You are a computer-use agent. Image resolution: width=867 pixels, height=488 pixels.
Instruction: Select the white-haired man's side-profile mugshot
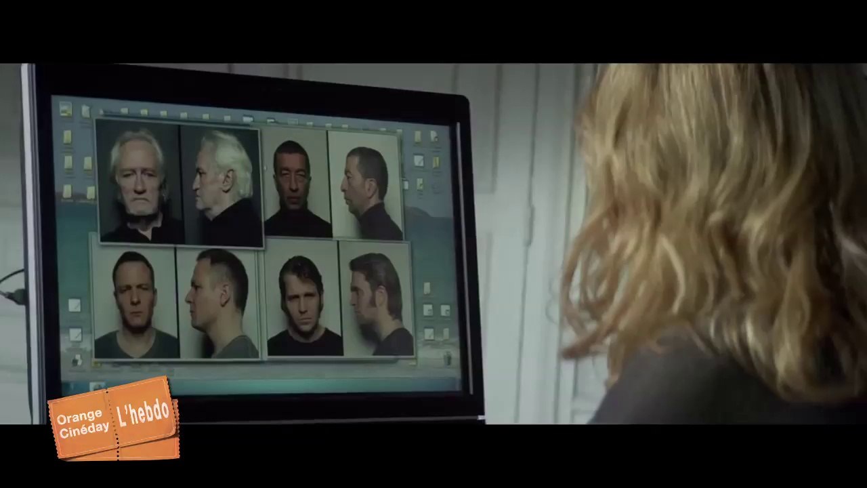click(x=222, y=185)
